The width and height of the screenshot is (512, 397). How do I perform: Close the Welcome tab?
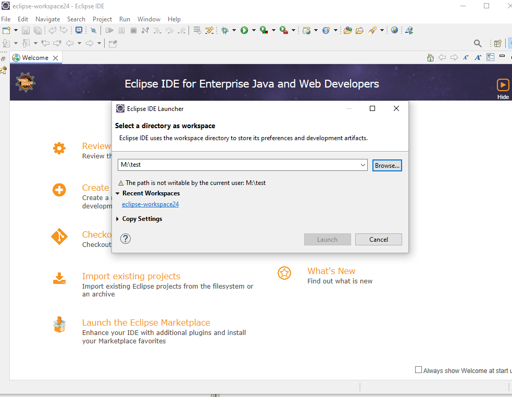[56, 58]
